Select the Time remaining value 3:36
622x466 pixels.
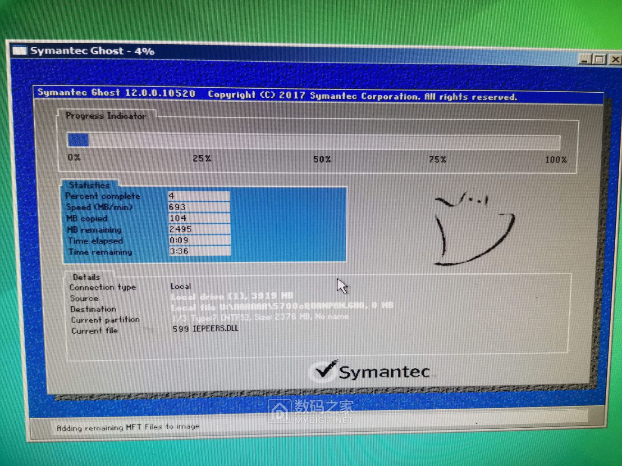pyautogui.click(x=200, y=251)
